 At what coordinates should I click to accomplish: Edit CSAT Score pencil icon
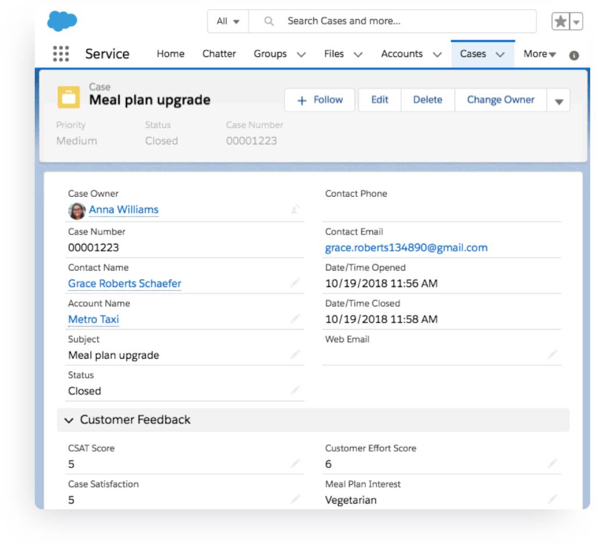(295, 463)
